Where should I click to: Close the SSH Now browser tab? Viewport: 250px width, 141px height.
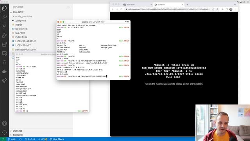[182, 5]
